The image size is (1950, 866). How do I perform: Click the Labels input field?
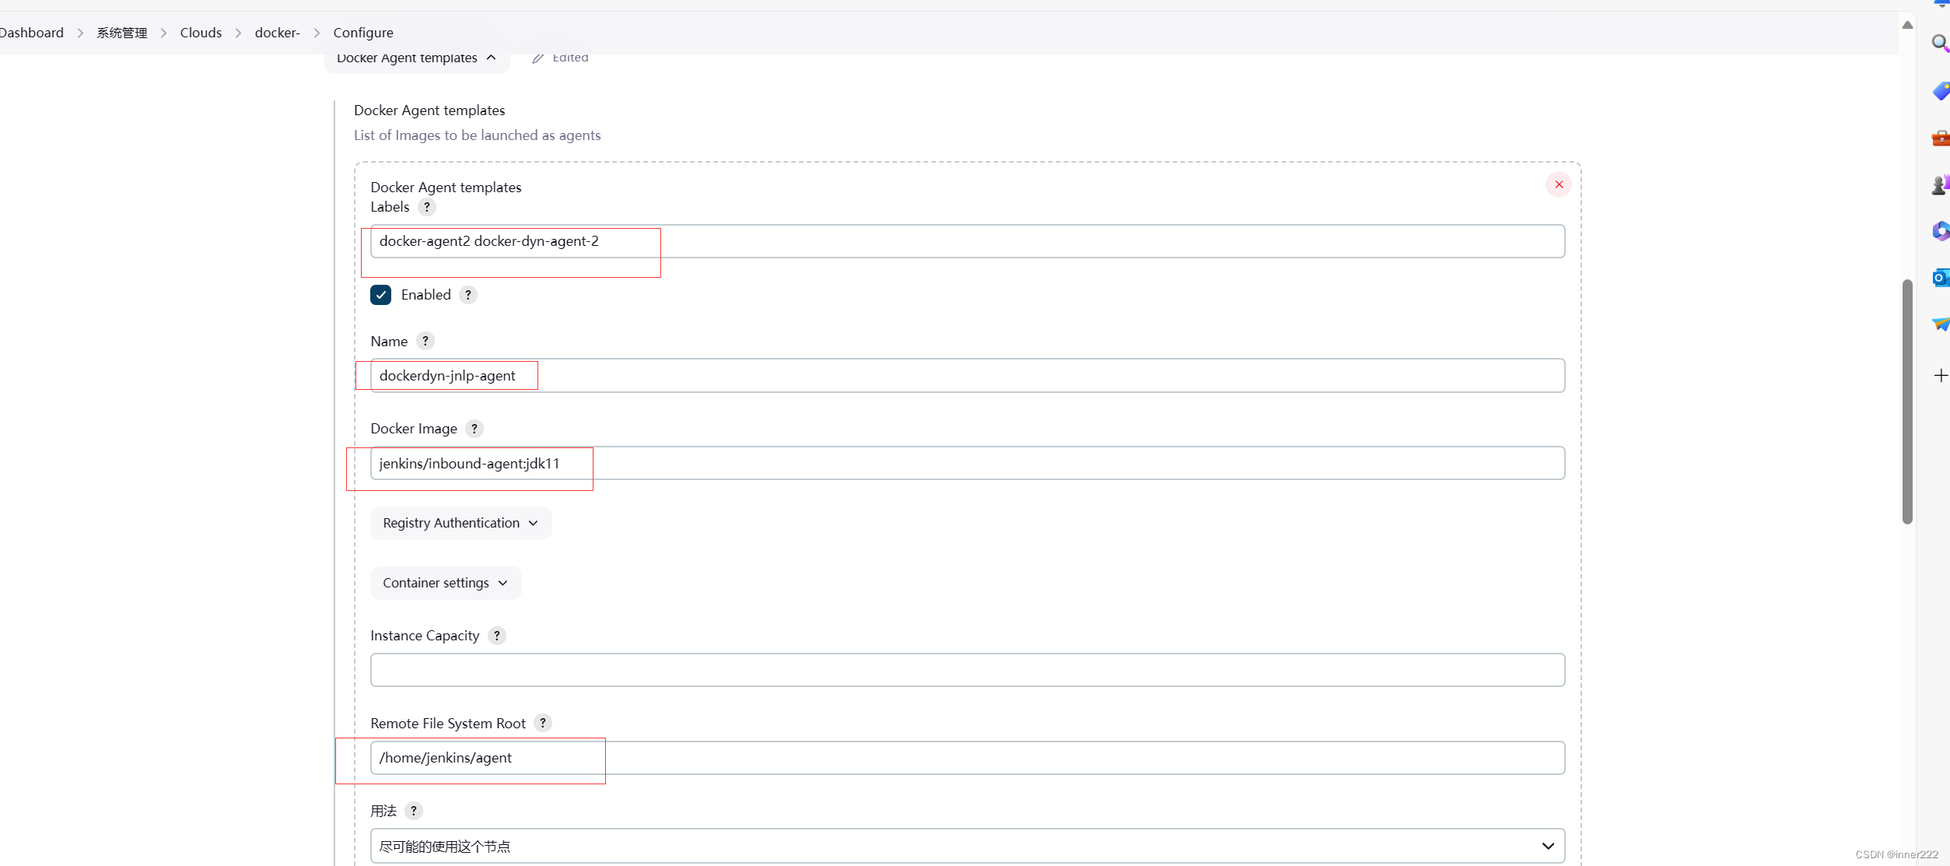click(967, 241)
